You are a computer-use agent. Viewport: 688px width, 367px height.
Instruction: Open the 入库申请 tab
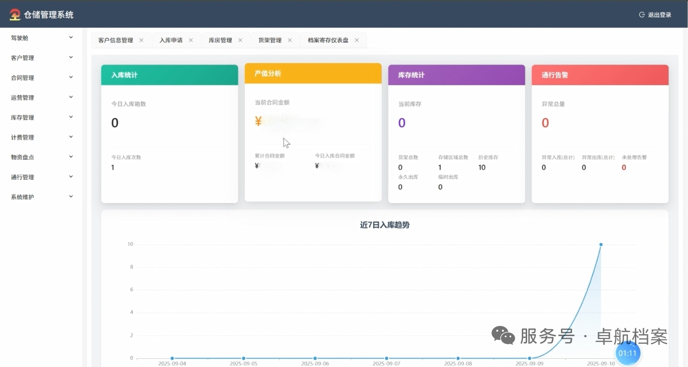(x=171, y=40)
